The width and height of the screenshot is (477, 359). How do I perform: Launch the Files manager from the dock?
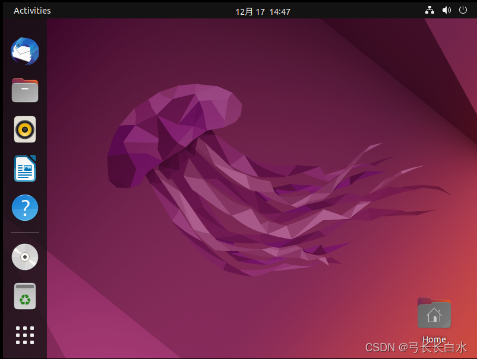click(25, 90)
